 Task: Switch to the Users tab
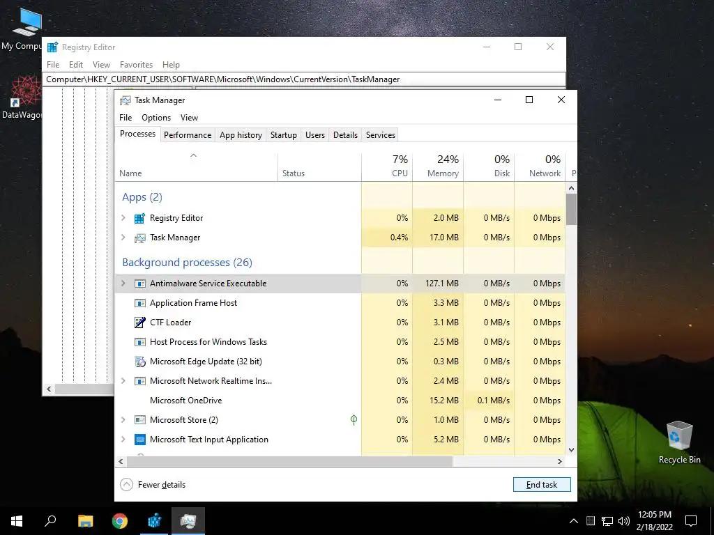[x=315, y=135]
